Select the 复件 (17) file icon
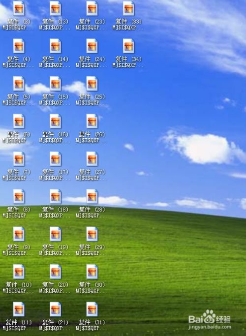Image resolution: width=246 pixels, height=336 pixels. 56,159
